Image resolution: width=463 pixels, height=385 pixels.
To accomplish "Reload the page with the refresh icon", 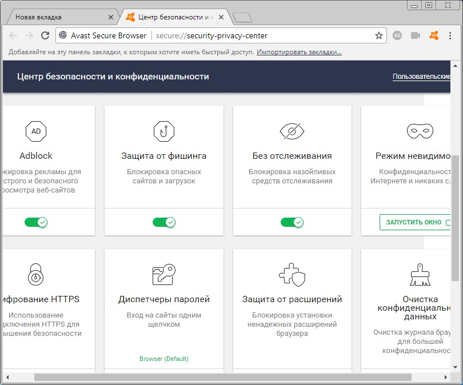I will 45,35.
